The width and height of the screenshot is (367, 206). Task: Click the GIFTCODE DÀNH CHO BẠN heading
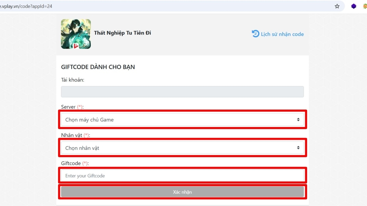coord(98,67)
